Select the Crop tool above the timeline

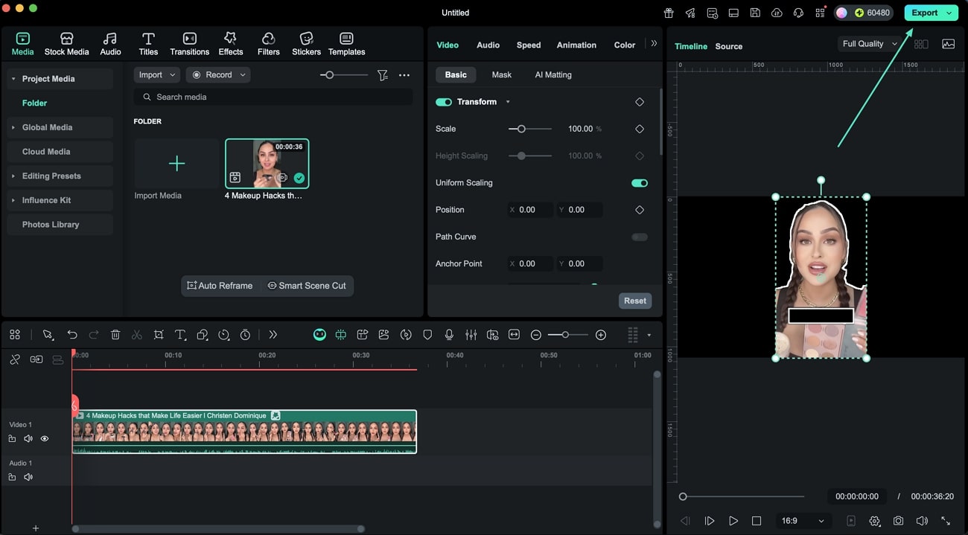coord(159,335)
